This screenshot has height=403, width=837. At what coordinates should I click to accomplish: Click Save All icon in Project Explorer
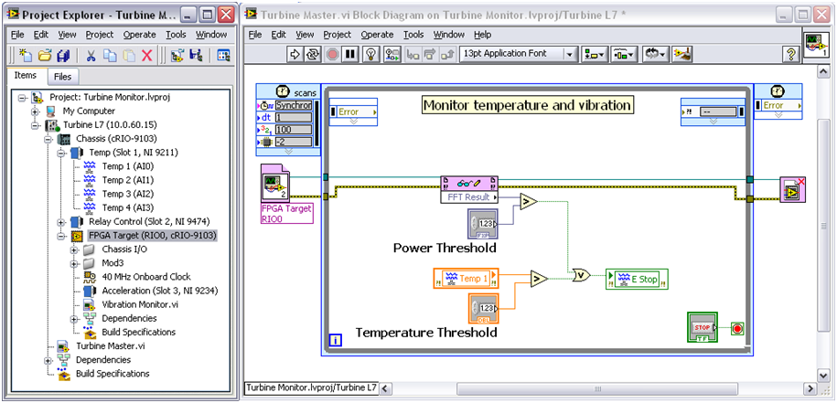click(x=62, y=56)
